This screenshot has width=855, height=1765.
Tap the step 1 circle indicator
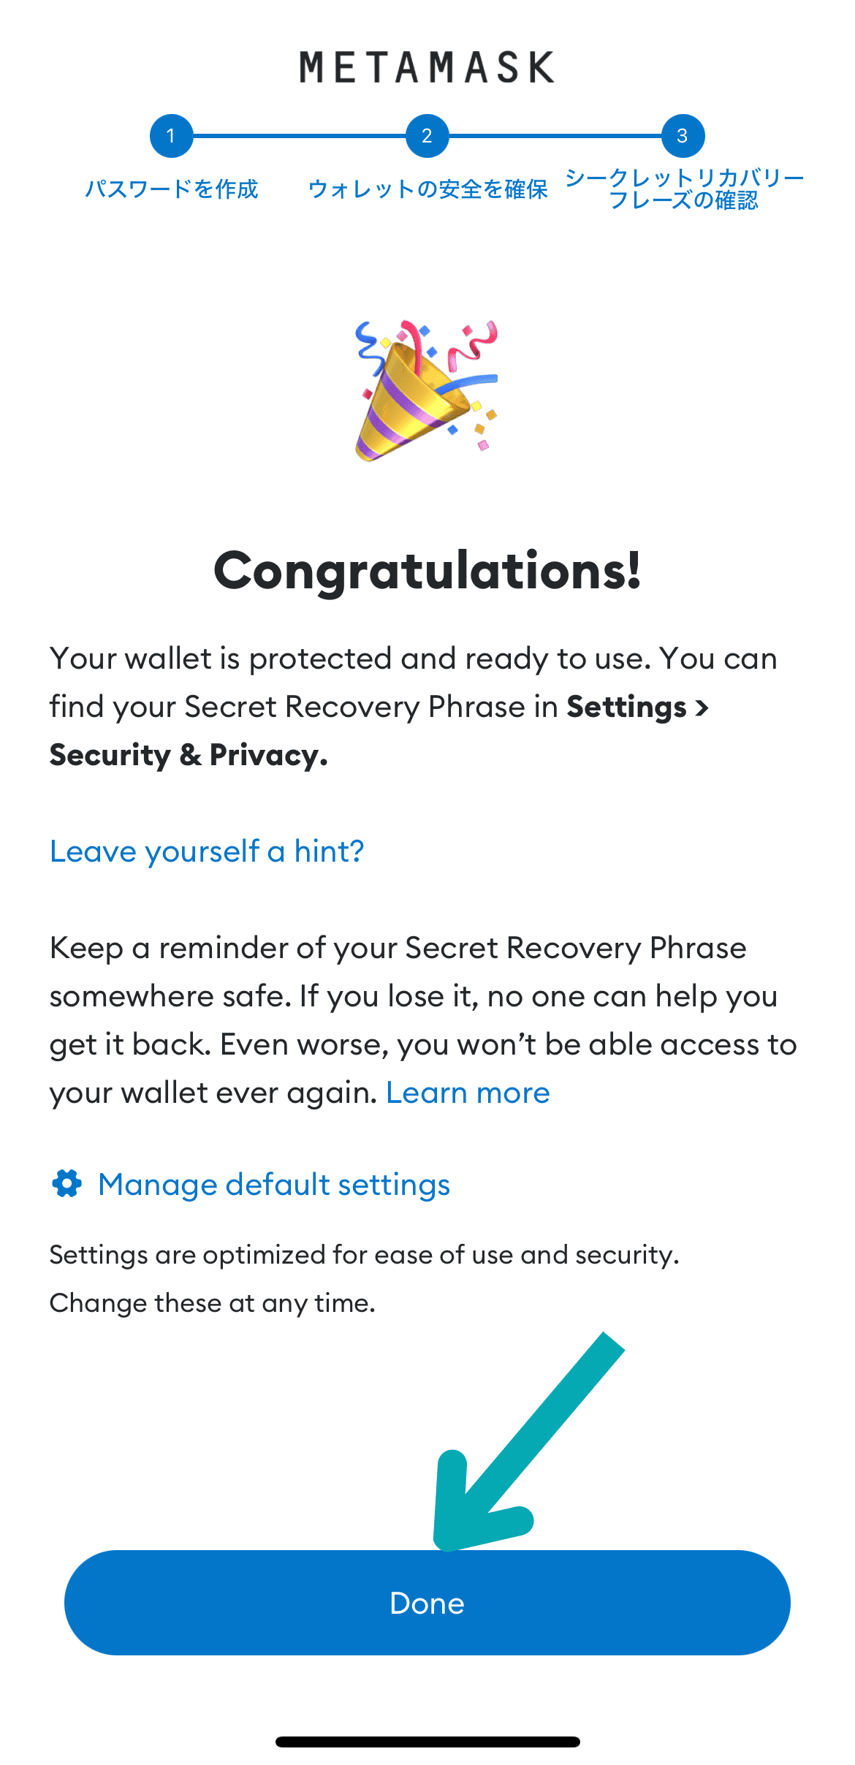(171, 136)
